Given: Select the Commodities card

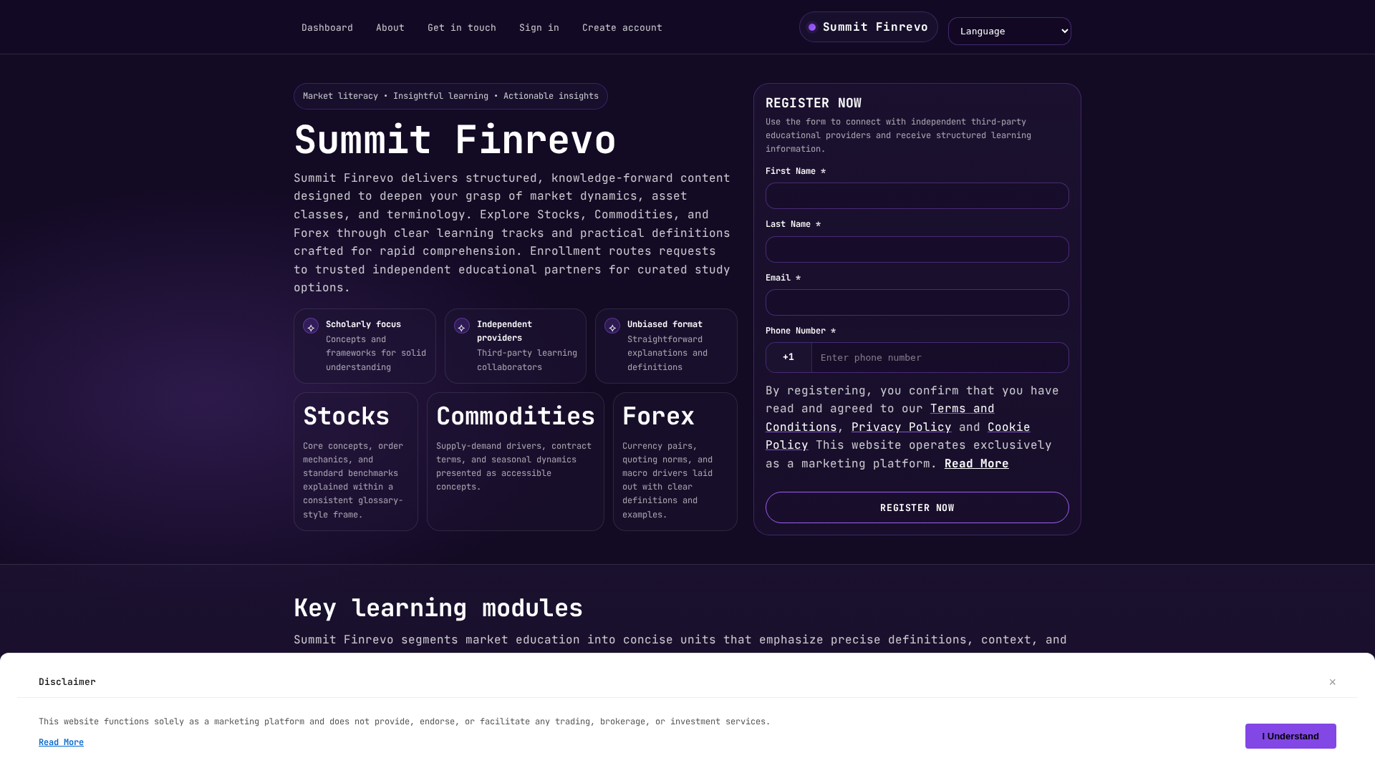Looking at the screenshot, I should (516, 462).
